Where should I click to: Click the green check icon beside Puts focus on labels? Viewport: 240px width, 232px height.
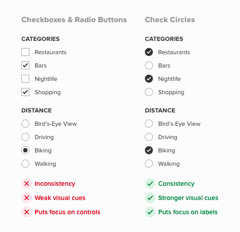pyautogui.click(x=150, y=212)
